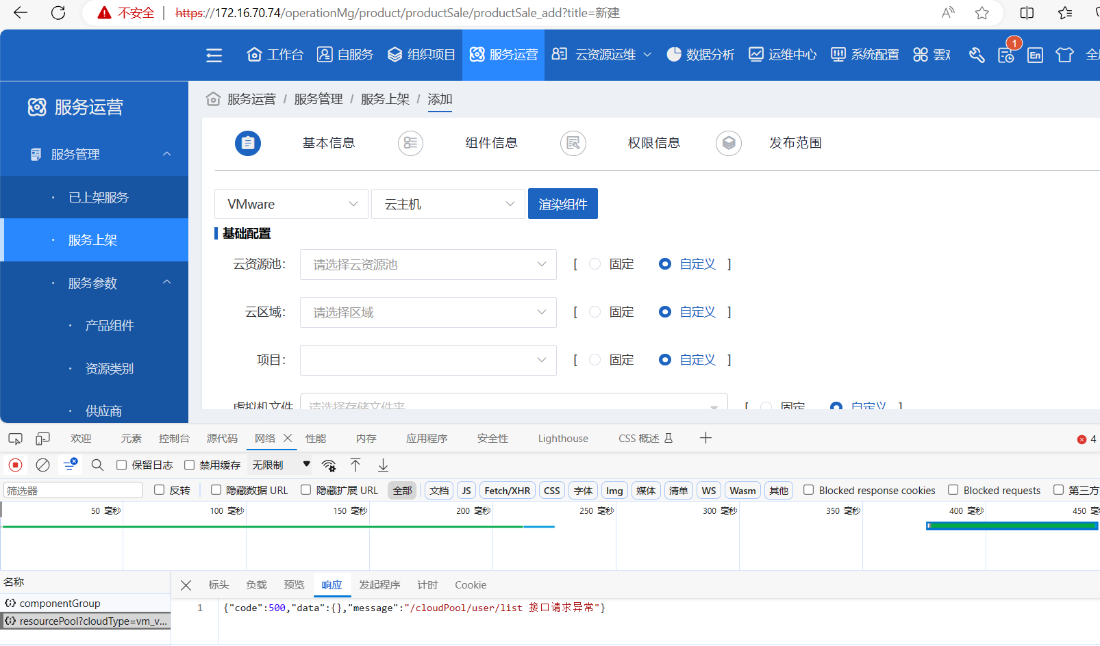Screen dimensions: 1100x646
Task: Click the network search magnifier icon
Action: (x=97, y=465)
